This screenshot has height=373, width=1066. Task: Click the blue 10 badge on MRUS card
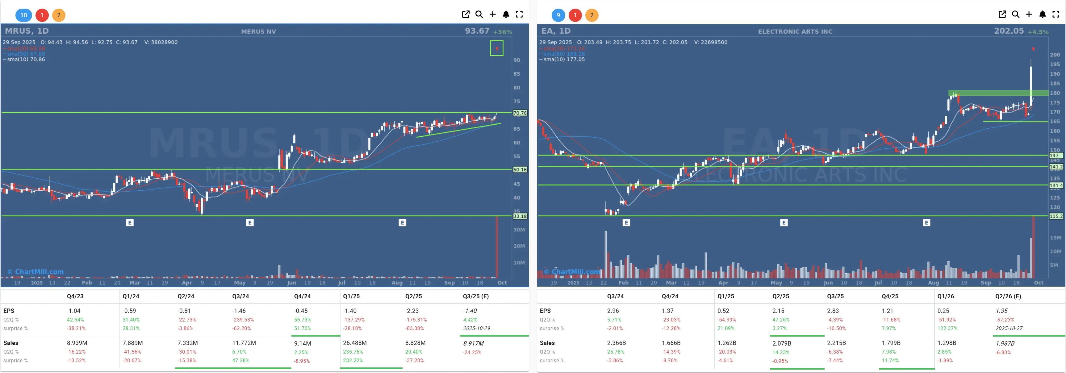pos(23,15)
